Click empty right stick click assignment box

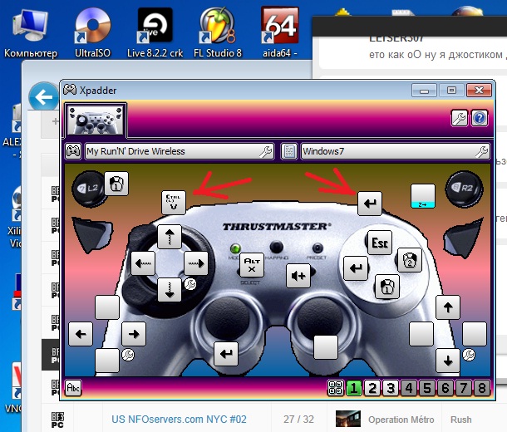click(x=326, y=347)
